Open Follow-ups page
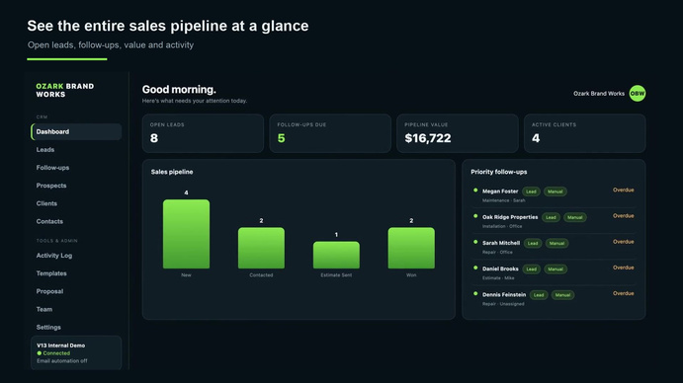Image resolution: width=683 pixels, height=383 pixels. pyautogui.click(x=52, y=168)
